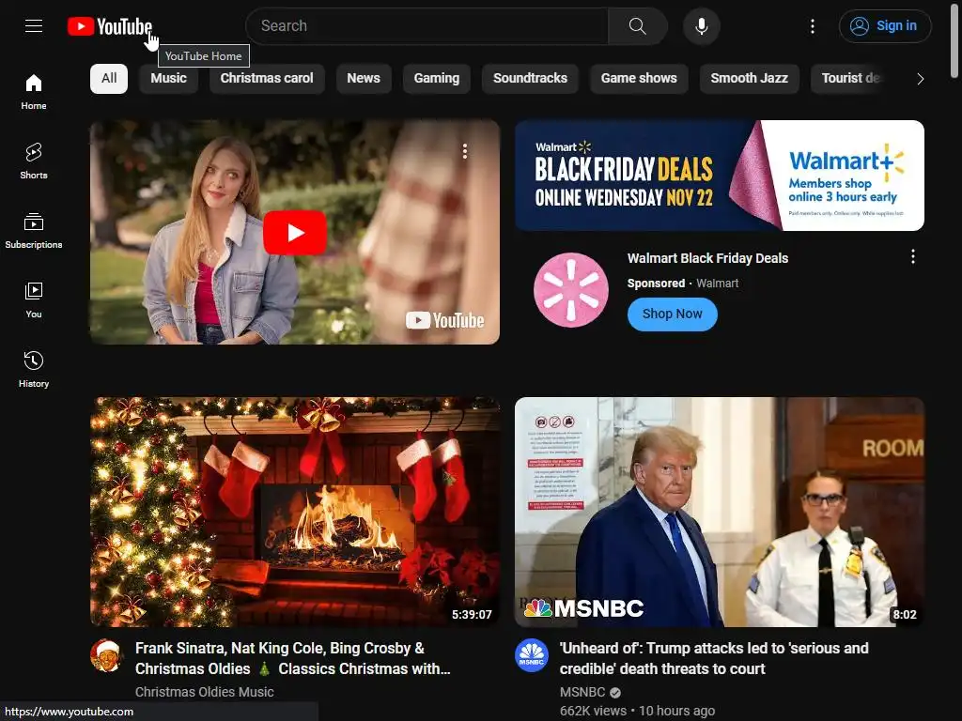The image size is (962, 721).
Task: Open the MSNBC Trump video thumbnail
Action: pos(720,512)
